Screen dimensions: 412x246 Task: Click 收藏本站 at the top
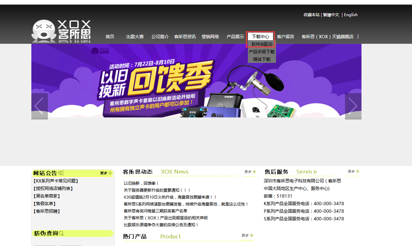[x=312, y=15]
